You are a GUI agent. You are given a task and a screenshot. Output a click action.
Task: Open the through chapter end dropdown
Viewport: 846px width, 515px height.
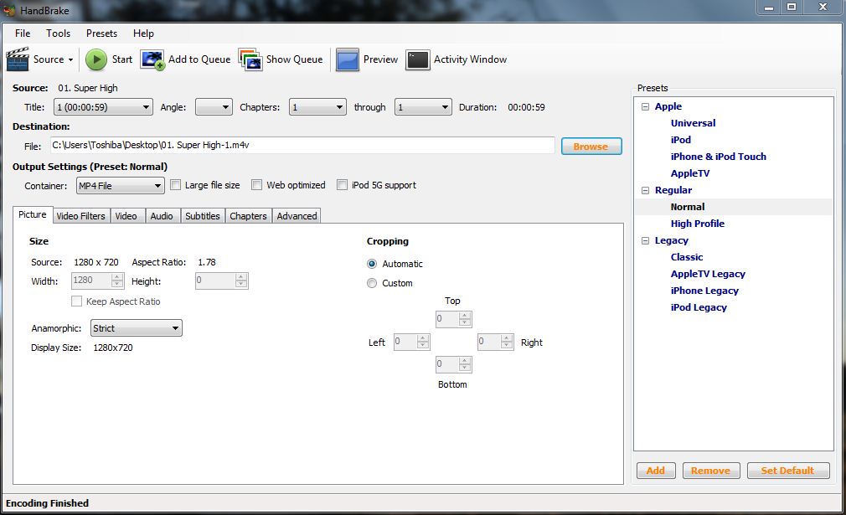coord(423,107)
